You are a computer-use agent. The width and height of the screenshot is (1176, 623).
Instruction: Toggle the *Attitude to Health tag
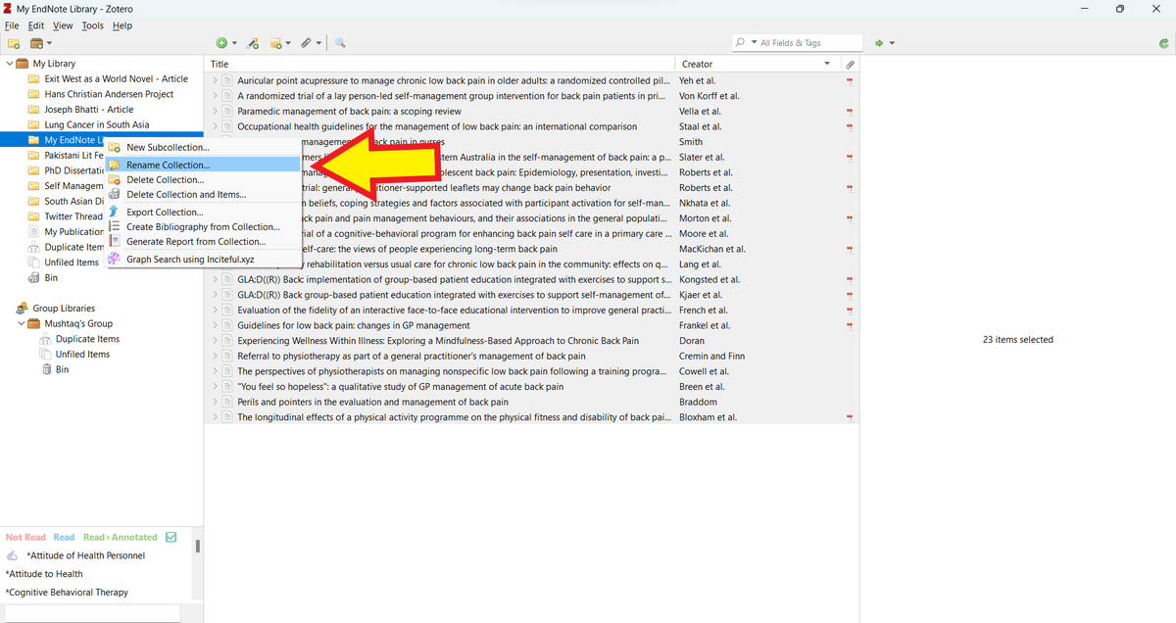click(x=44, y=574)
